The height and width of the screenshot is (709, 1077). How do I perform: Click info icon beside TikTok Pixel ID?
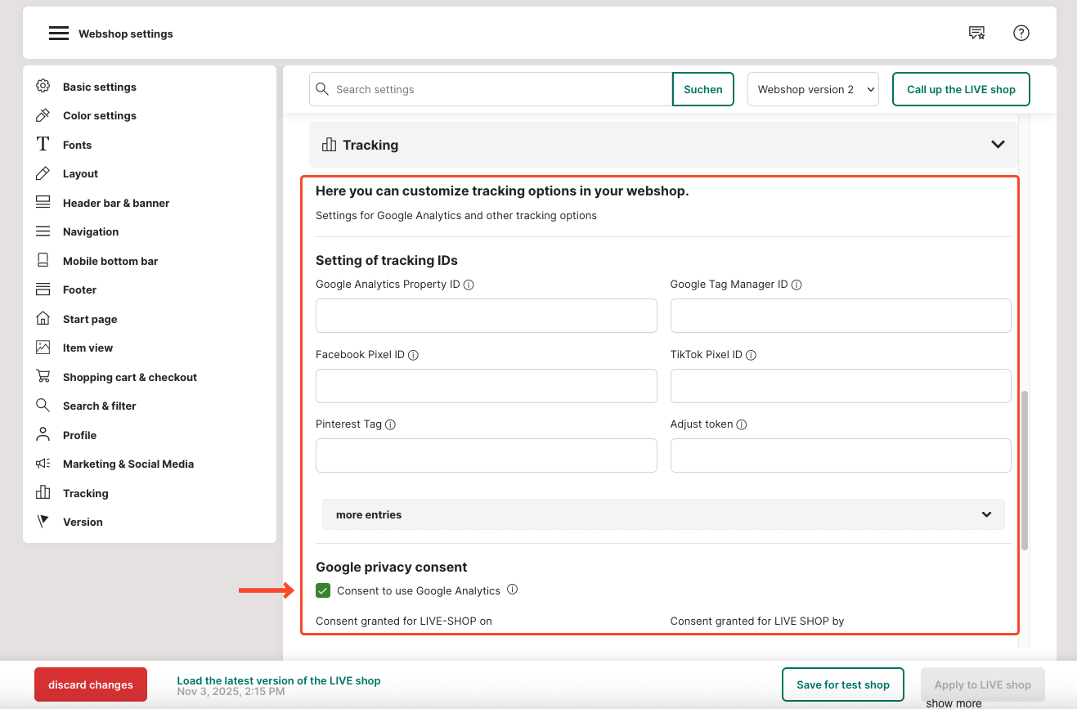[x=751, y=355]
